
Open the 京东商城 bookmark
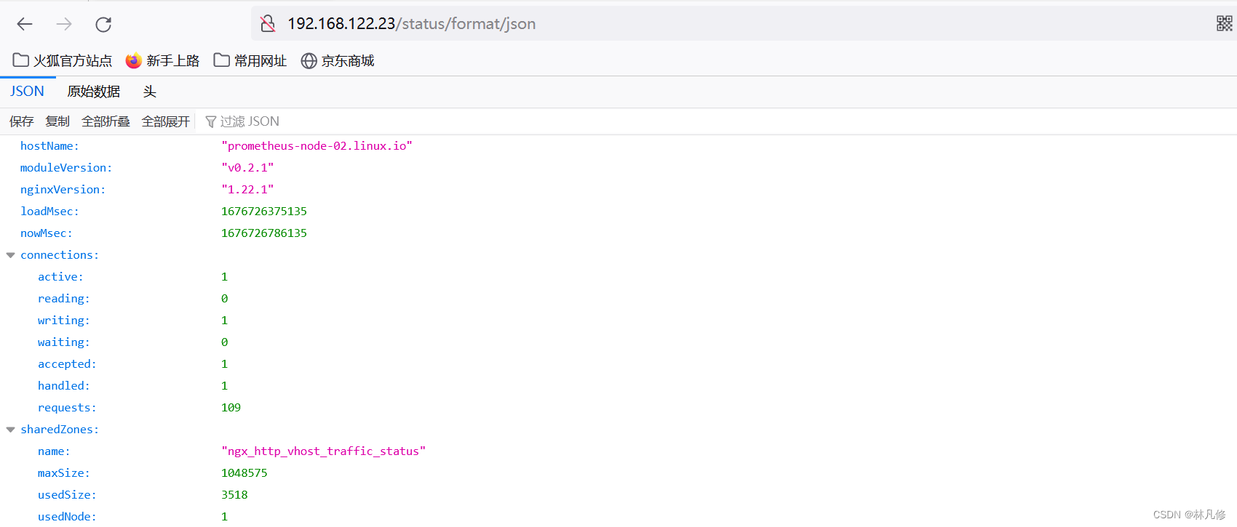338,60
